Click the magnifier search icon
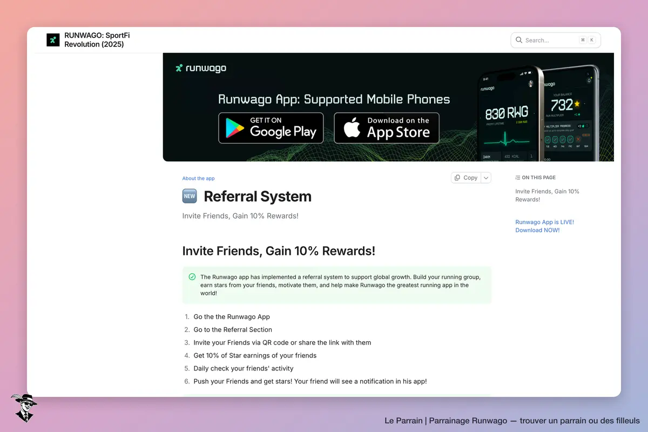 [519, 40]
